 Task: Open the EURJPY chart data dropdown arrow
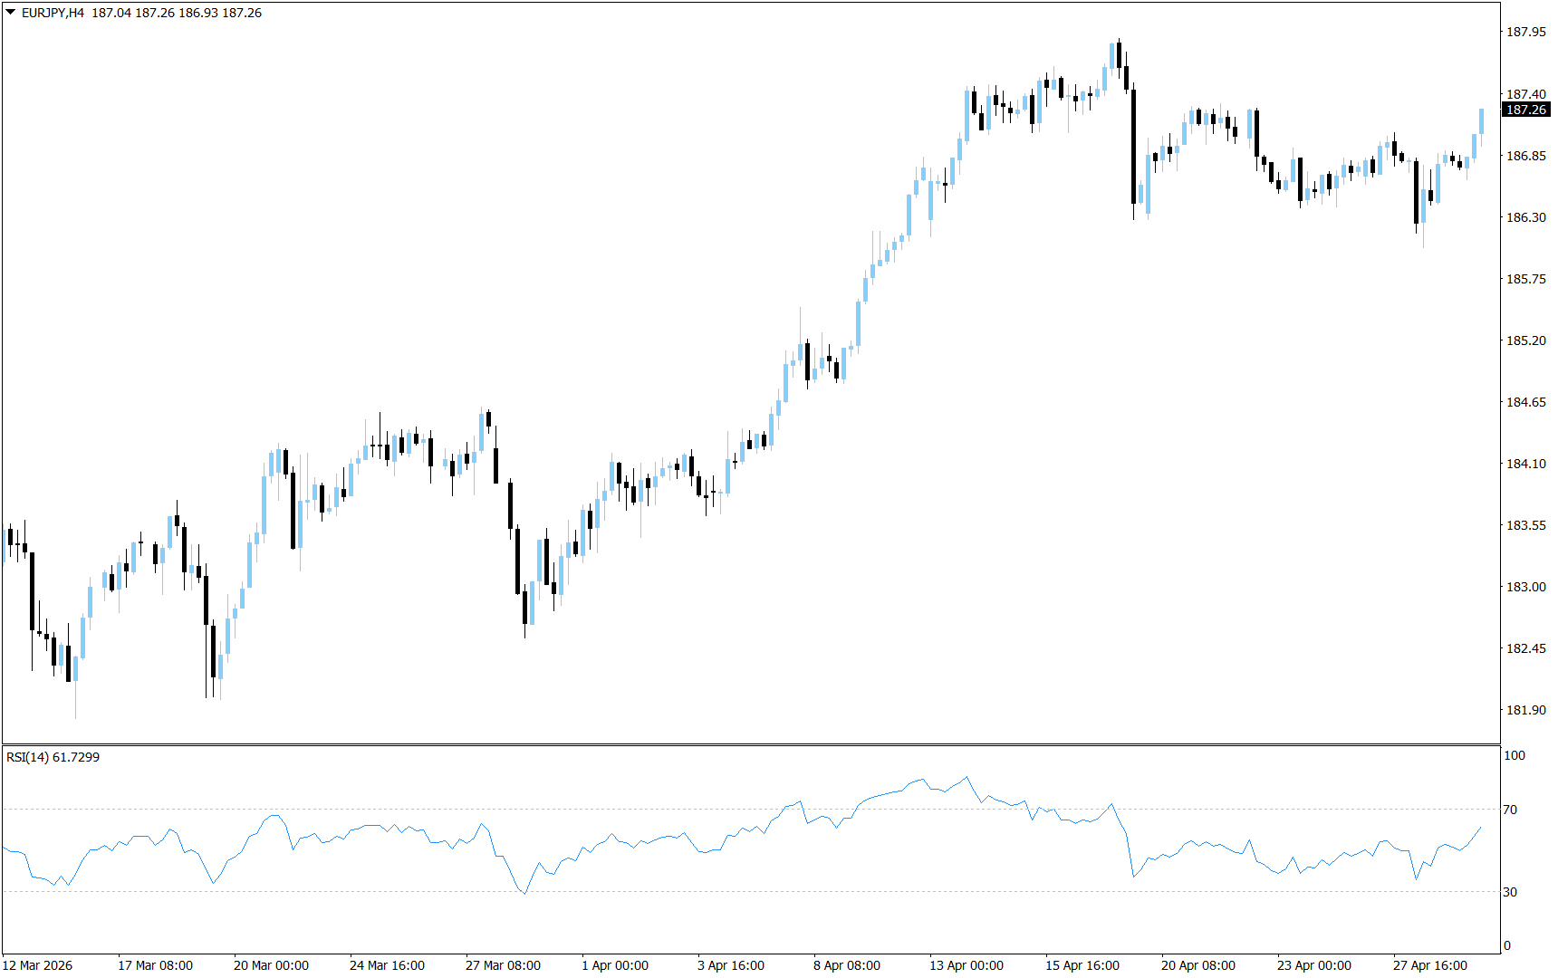tap(9, 14)
